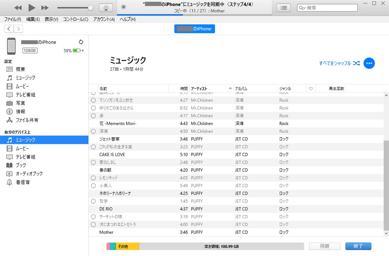Click pending icon beside サーキットの娘

pos(93,217)
